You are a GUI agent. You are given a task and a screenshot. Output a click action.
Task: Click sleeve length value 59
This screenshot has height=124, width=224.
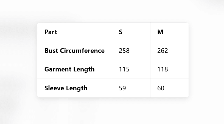pos(122,88)
